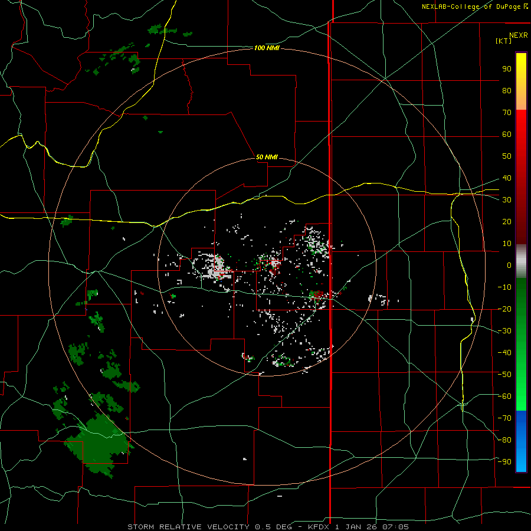Click the 50 NMI range ring label
The height and width of the screenshot is (531, 531).
267,157
